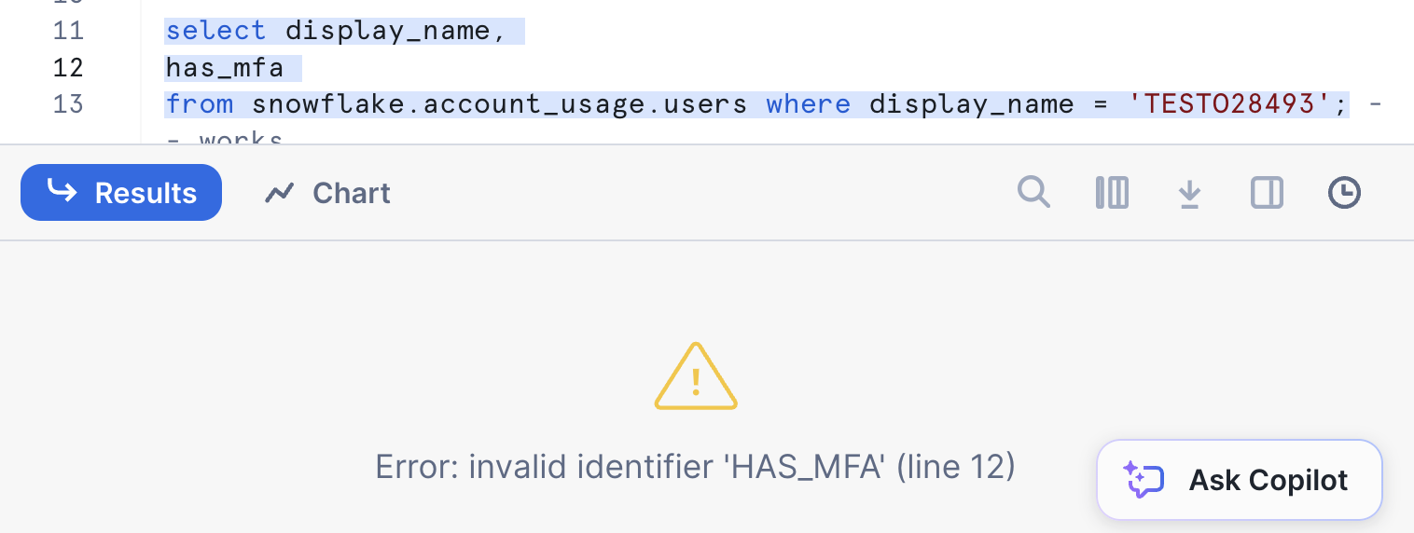This screenshot has height=533, width=1414.
Task: Place cursor on has_mfa in editor
Action: point(225,67)
